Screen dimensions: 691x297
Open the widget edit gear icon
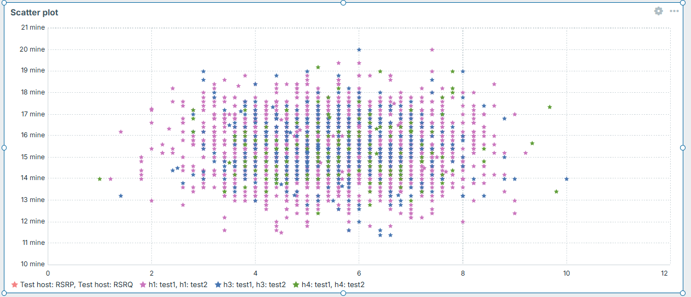coord(658,11)
